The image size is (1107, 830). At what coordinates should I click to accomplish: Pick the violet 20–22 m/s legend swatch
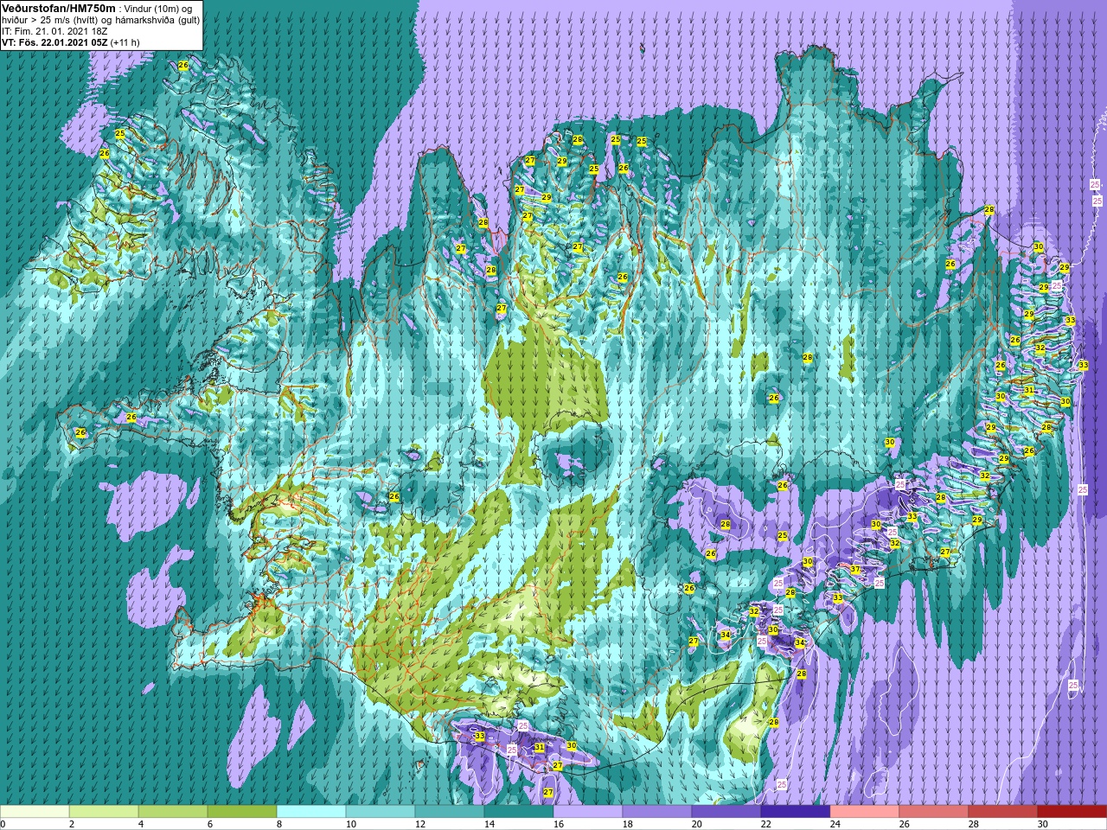[x=726, y=812]
